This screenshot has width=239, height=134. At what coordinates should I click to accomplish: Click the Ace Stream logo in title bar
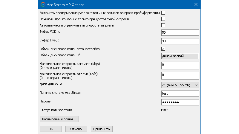[x=43, y=4]
